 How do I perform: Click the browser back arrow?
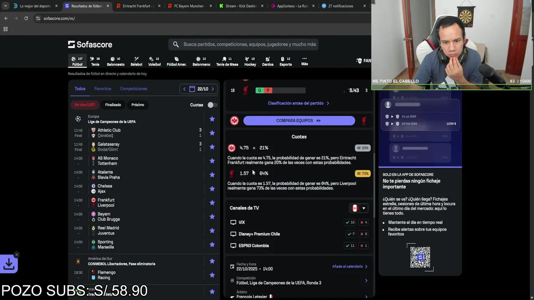pos(6,18)
